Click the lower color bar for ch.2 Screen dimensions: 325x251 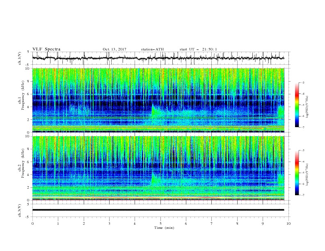[x=297, y=173]
